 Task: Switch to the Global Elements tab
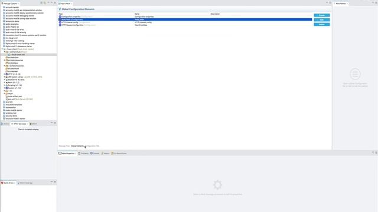[77, 146]
